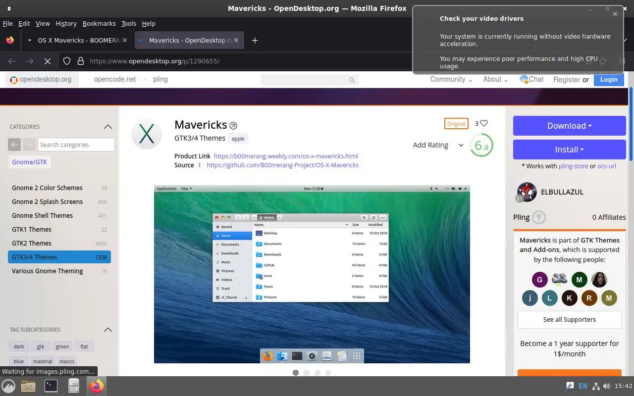Open the File menu

[x=8, y=23]
